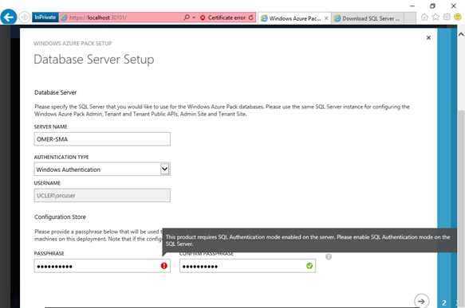Click the Passphrase password field
Image resolution: width=465 pixels, height=308 pixels.
tap(102, 266)
